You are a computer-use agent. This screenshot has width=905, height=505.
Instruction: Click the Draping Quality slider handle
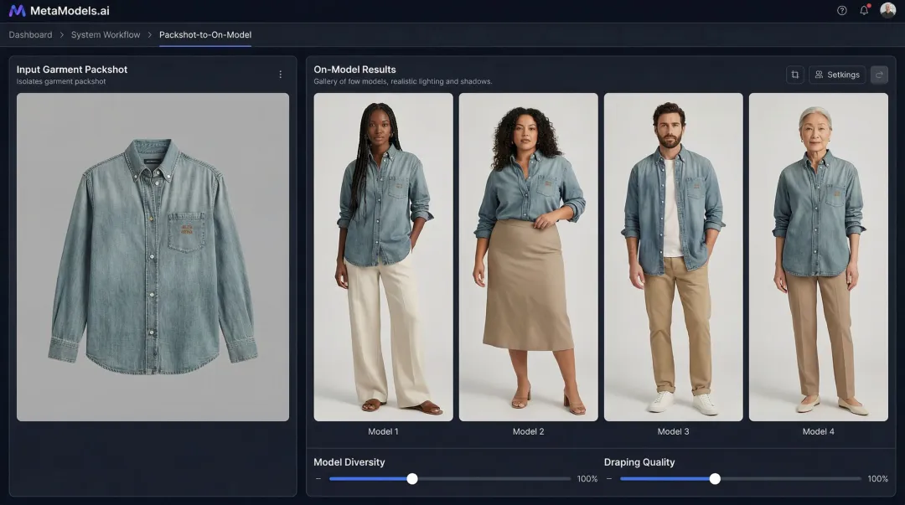point(715,479)
